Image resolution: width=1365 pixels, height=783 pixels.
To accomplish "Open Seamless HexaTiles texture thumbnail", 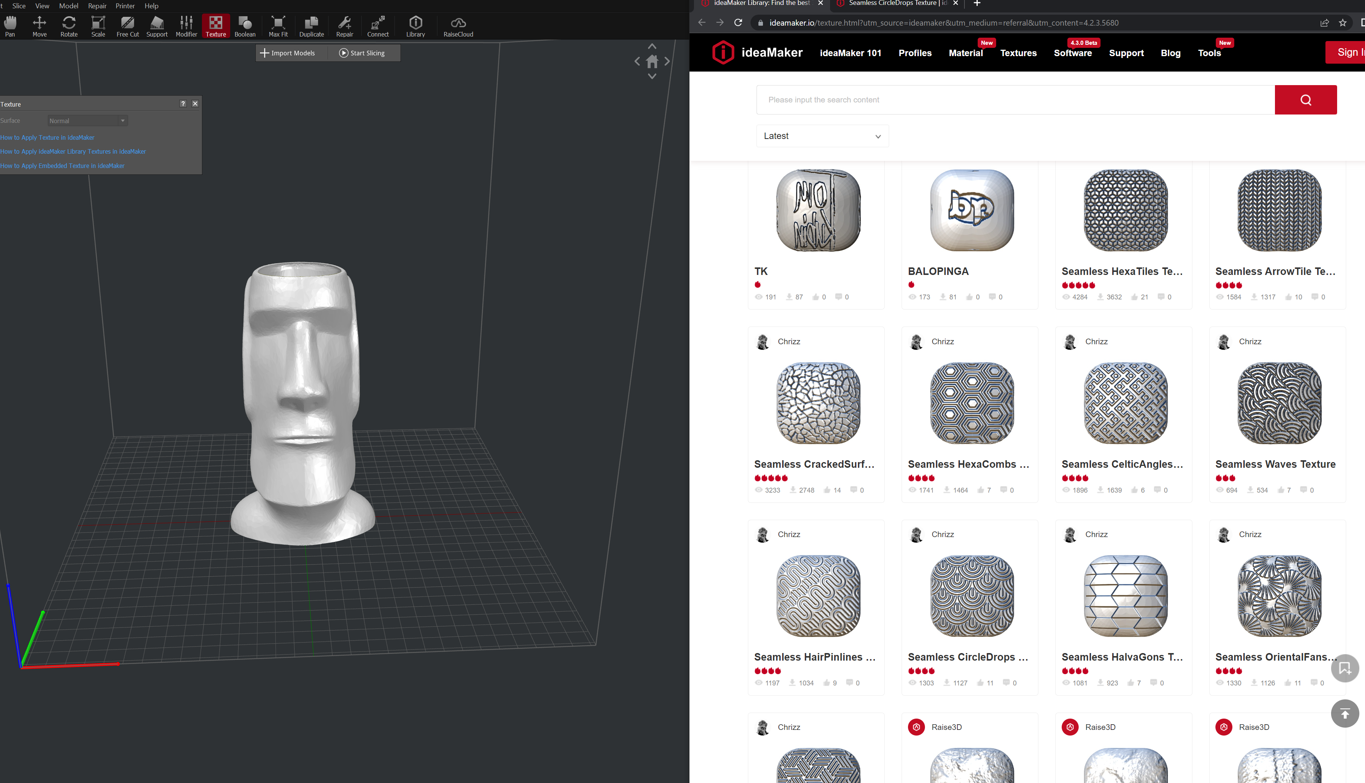I will [x=1125, y=210].
